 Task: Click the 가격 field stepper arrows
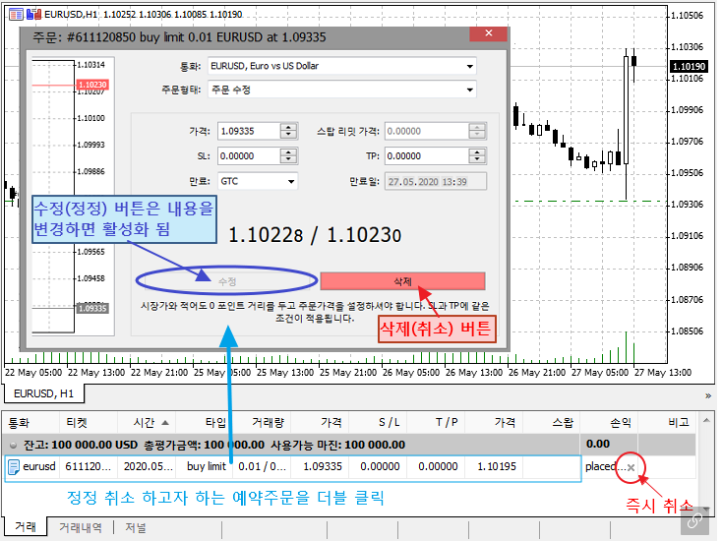(289, 131)
